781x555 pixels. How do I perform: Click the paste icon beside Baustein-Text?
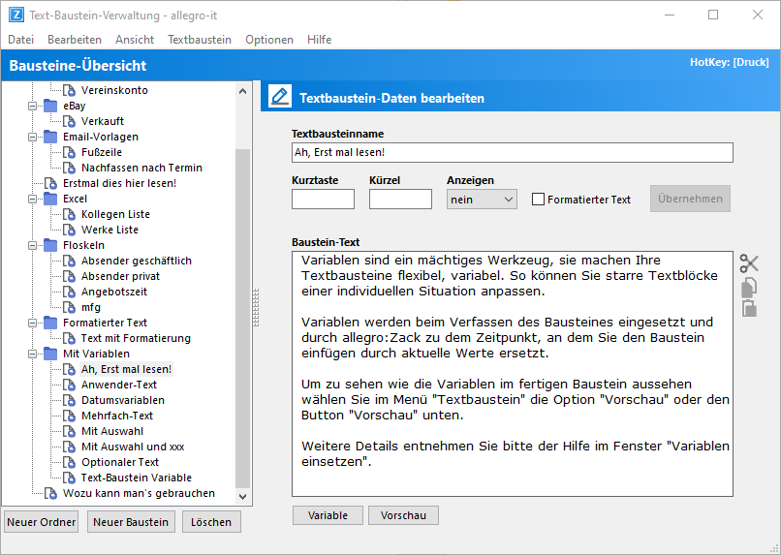point(749,308)
